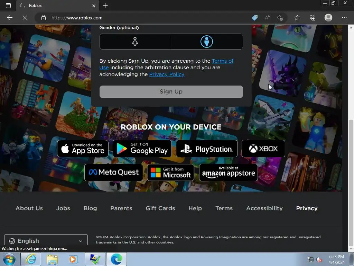Open the browser profile avatar
Viewport: 354px width, 266px height.
[x=328, y=18]
